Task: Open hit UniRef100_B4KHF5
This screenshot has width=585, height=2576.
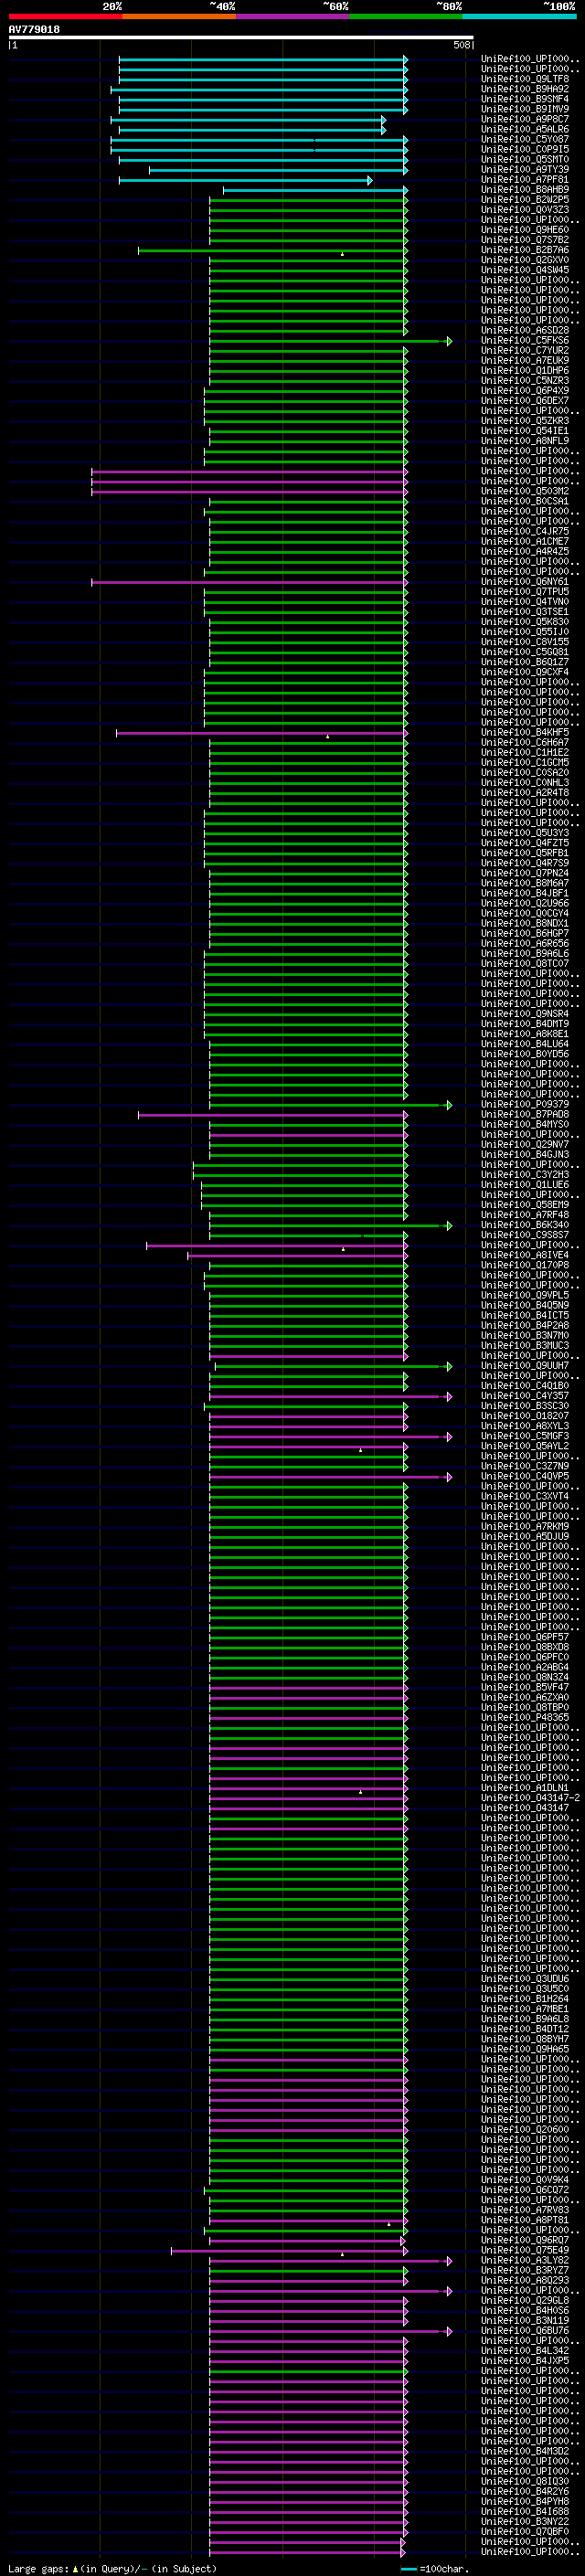Action: [525, 733]
